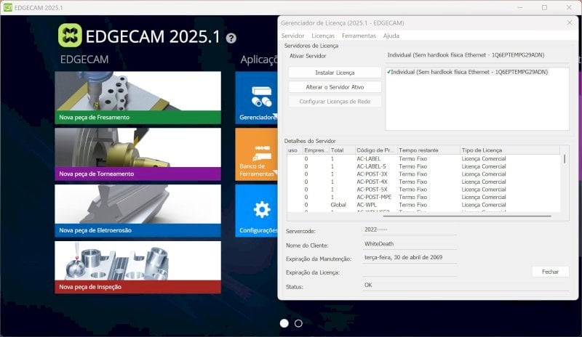Viewport: 582px width, 337px height.
Task: Create Nova peça de Inspeção
Action: [x=137, y=267]
